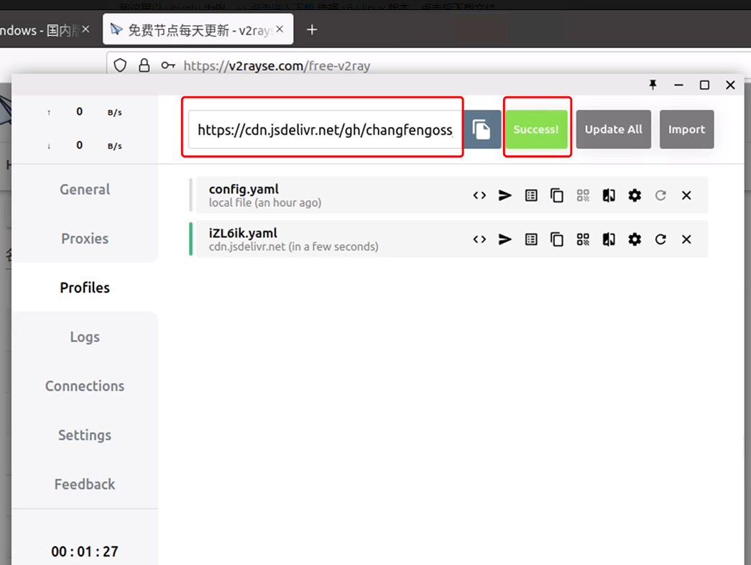
Task: Click the Import button
Action: [x=687, y=129]
